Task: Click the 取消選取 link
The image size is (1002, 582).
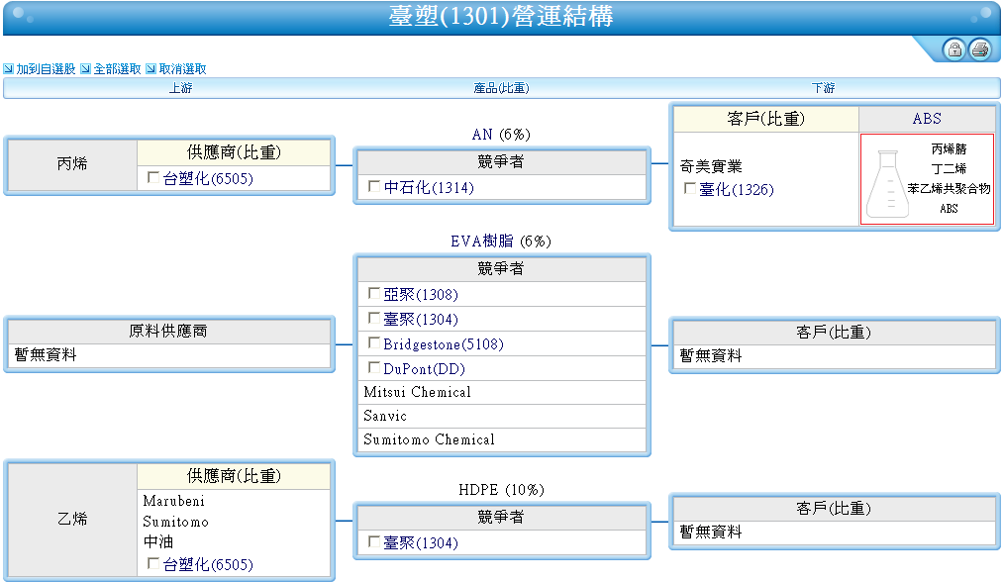Action: coord(183,69)
